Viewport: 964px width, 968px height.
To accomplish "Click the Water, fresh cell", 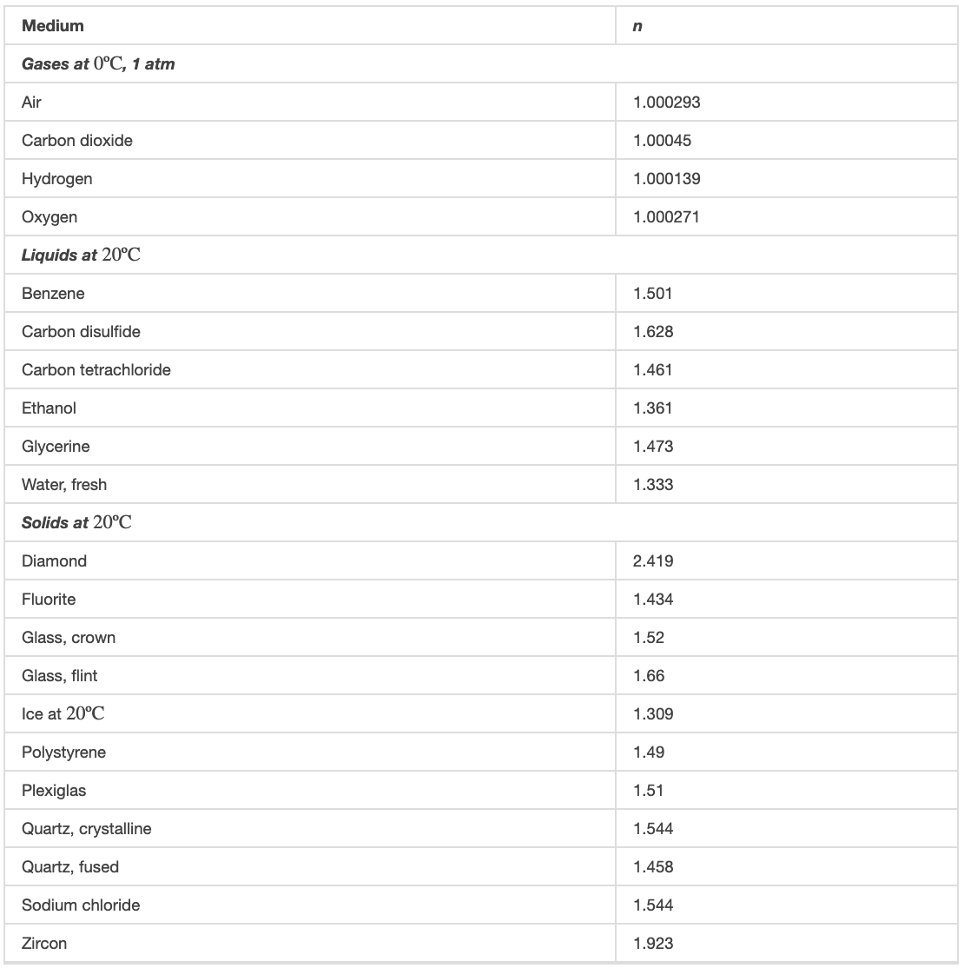I will (x=64, y=485).
